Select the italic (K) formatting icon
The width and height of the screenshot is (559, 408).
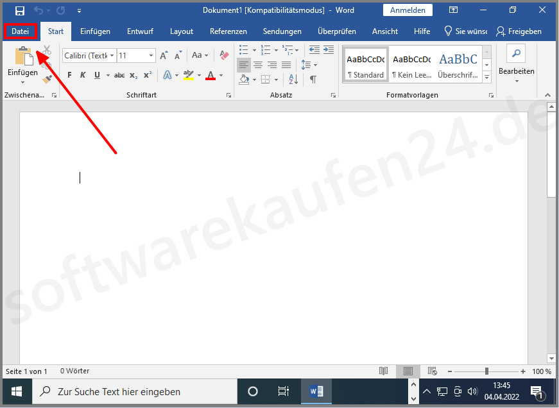(83, 75)
